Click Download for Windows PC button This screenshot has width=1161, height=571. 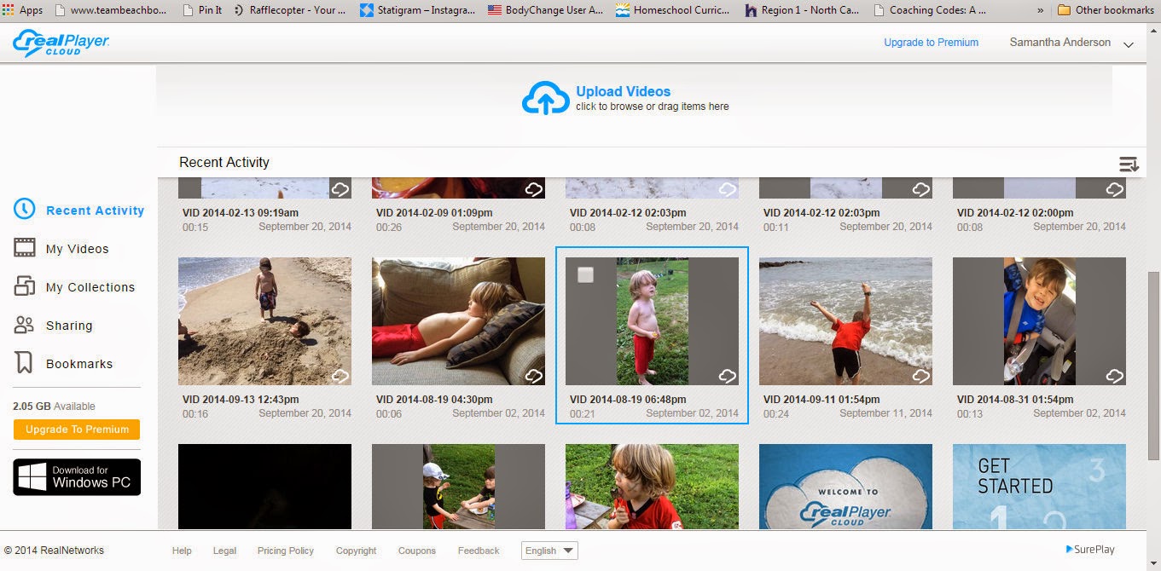pos(77,477)
